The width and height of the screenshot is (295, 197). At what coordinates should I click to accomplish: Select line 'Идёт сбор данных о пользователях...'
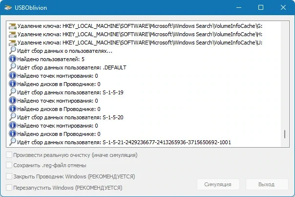(x=65, y=51)
